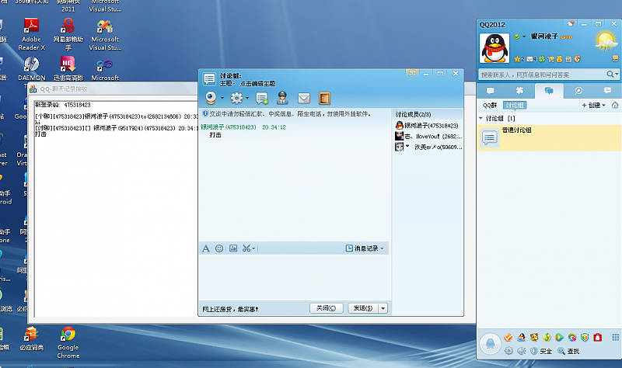
Task: Toggle the QQ群 filter button
Action: pyautogui.click(x=490, y=106)
